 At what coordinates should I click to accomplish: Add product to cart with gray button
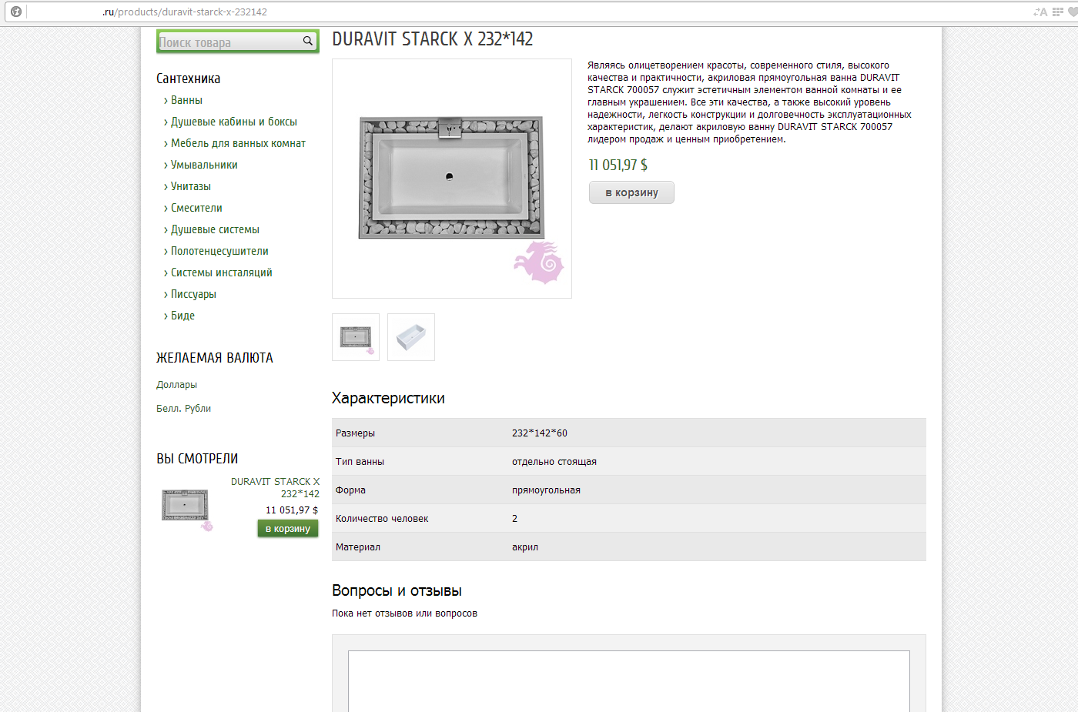(x=631, y=192)
